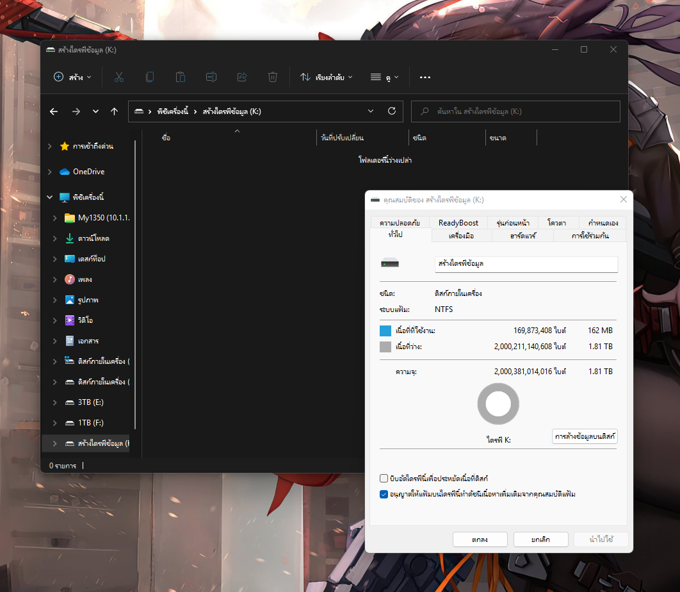Image resolution: width=680 pixels, height=592 pixels.
Task: Go back with the left arrow button
Action: point(54,111)
